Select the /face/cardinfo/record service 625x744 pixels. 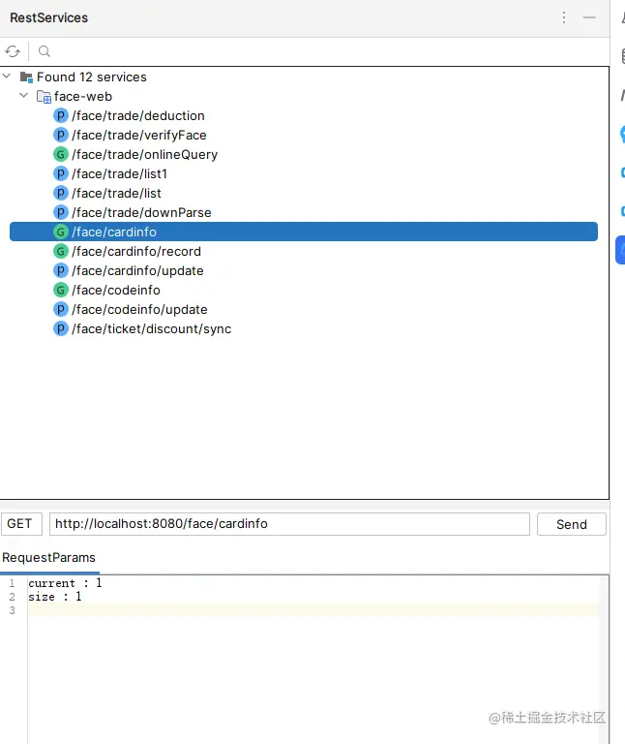coord(136,252)
